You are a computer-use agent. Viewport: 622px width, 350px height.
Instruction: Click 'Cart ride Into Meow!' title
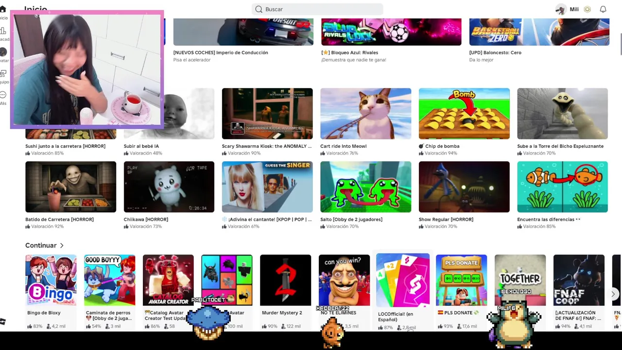pos(344,146)
